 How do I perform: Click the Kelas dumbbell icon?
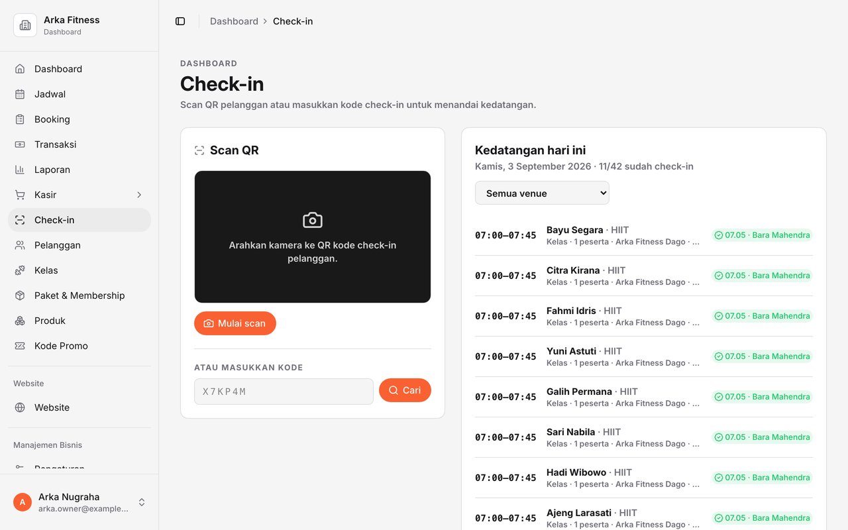pyautogui.click(x=20, y=270)
